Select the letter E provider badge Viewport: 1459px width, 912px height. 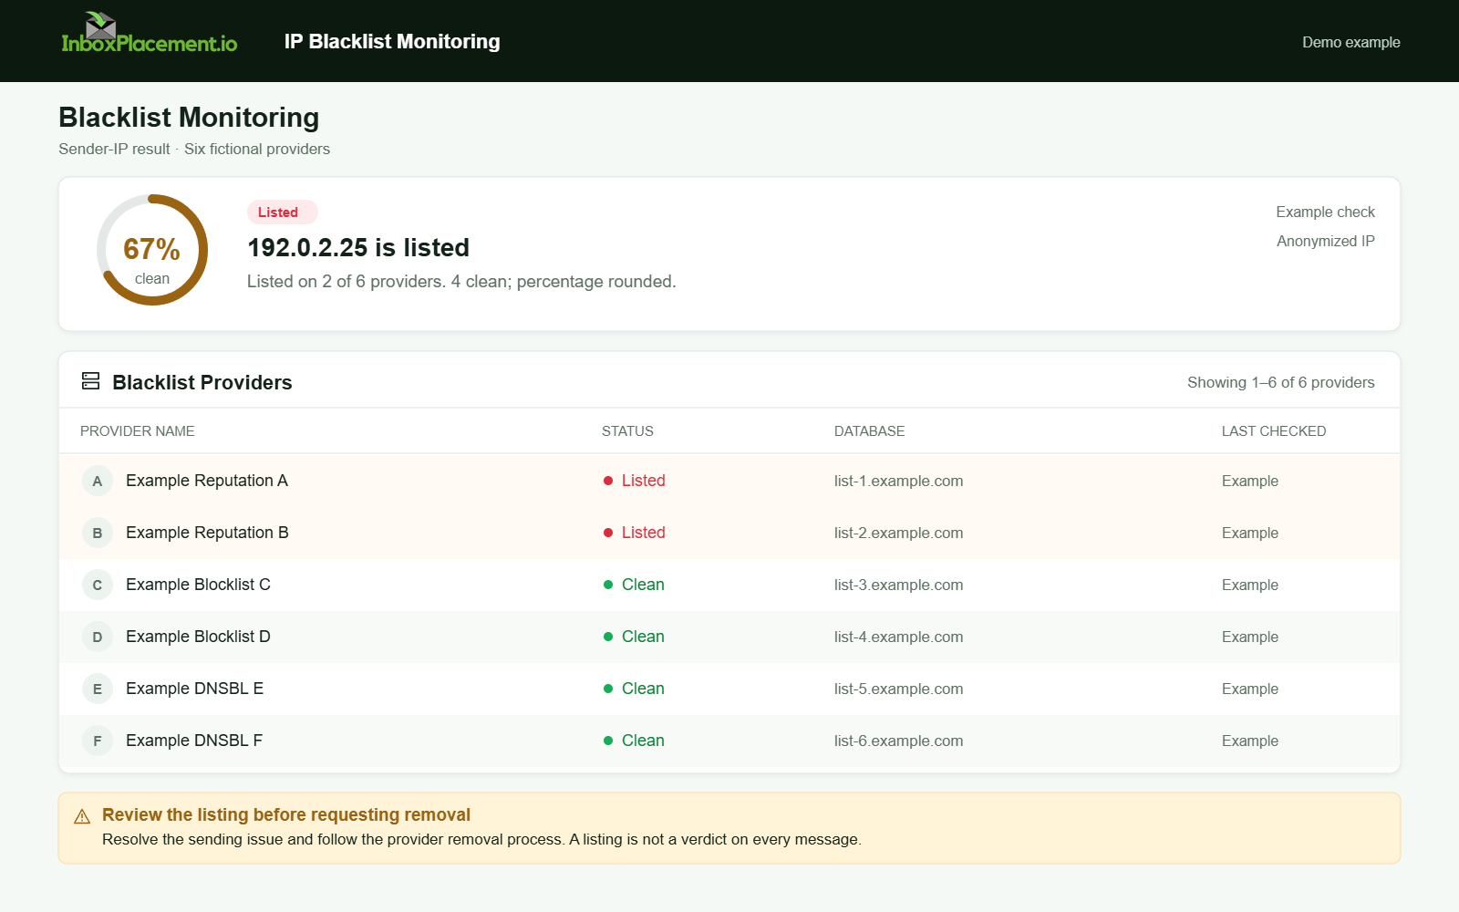[x=98, y=689]
